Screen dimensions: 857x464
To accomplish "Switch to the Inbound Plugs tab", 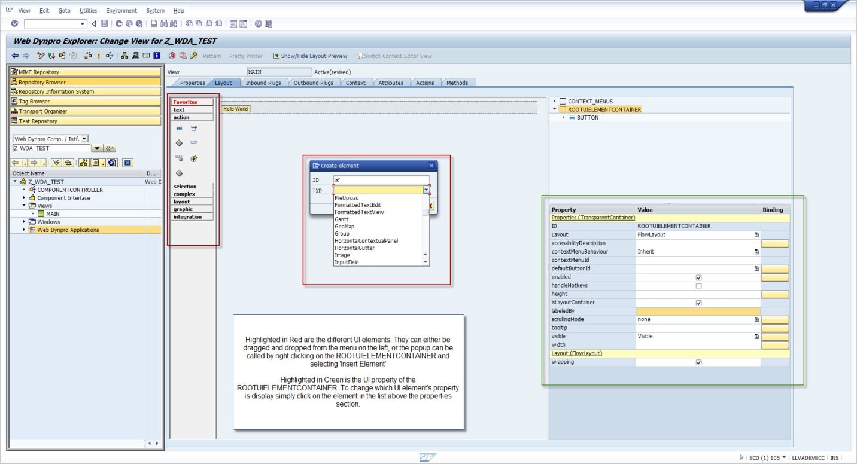I will click(x=263, y=83).
